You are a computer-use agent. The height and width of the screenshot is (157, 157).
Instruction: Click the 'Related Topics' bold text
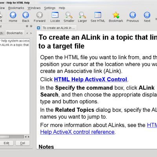(75, 110)
